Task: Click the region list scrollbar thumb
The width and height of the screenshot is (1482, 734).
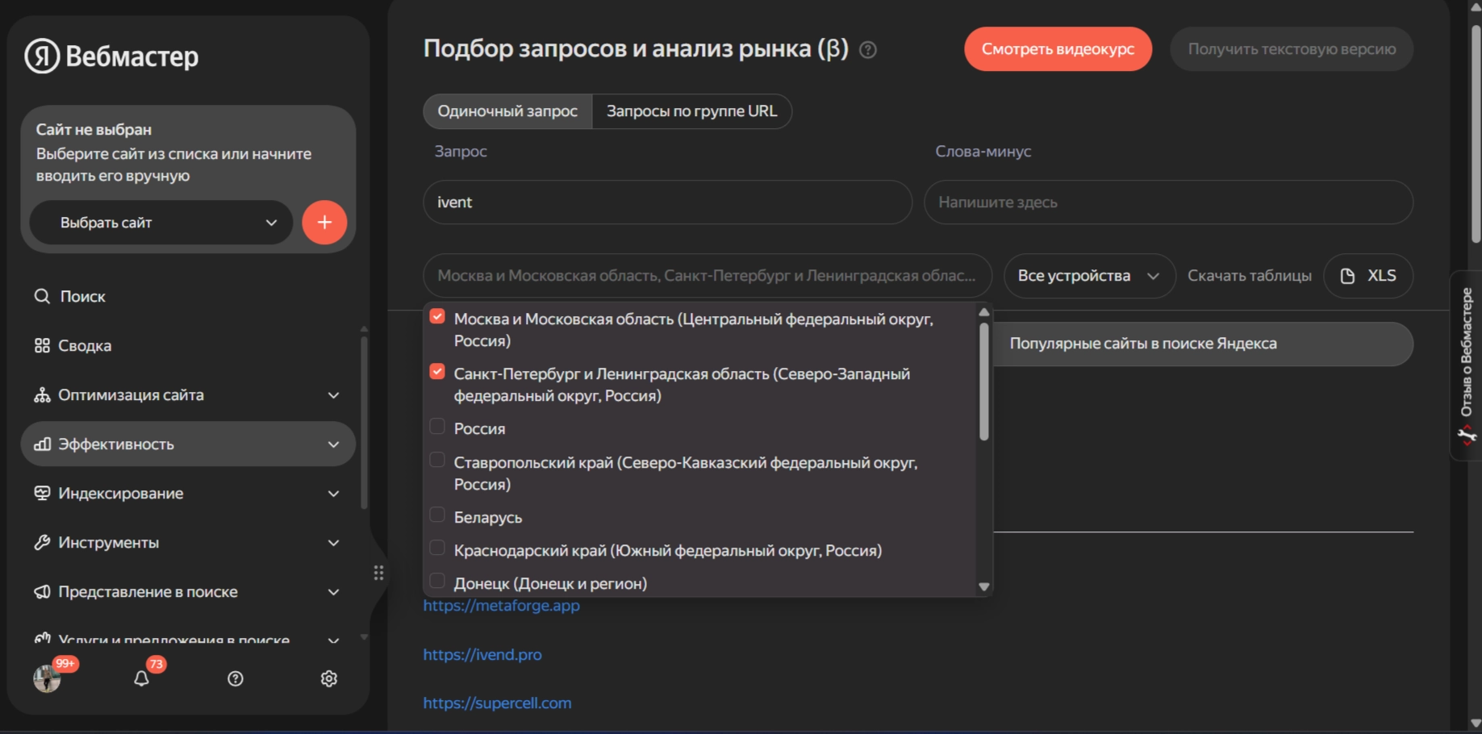Action: pos(984,382)
